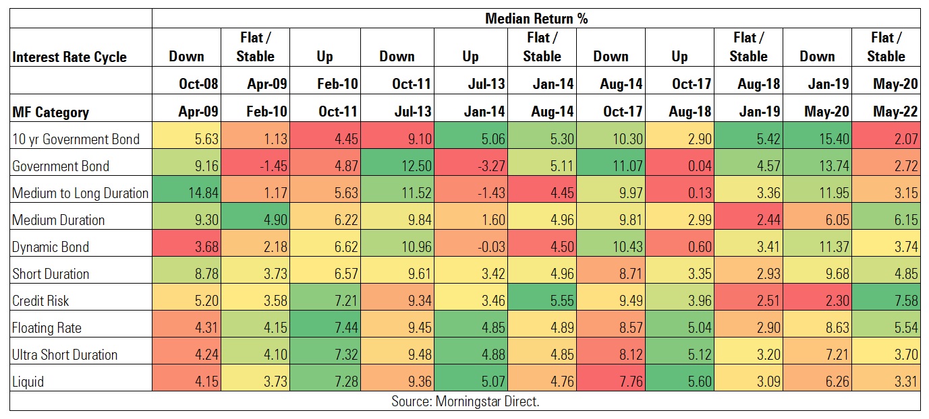Select the green 12.50 Government Bond cell
The image size is (929, 419).
[x=396, y=166]
